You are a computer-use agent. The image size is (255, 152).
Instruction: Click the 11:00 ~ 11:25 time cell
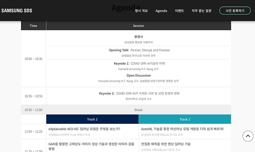point(34,131)
